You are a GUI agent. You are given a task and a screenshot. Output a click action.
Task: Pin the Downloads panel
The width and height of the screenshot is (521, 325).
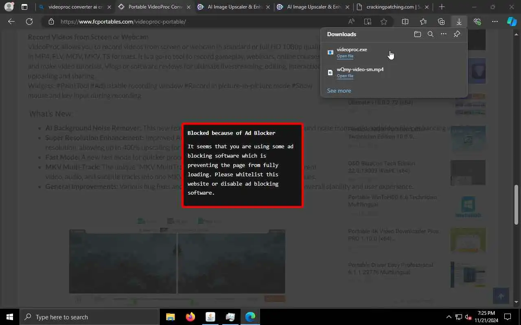coord(457,34)
